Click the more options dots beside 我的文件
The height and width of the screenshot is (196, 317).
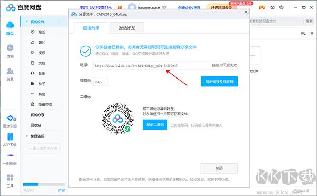[x=59, y=22]
